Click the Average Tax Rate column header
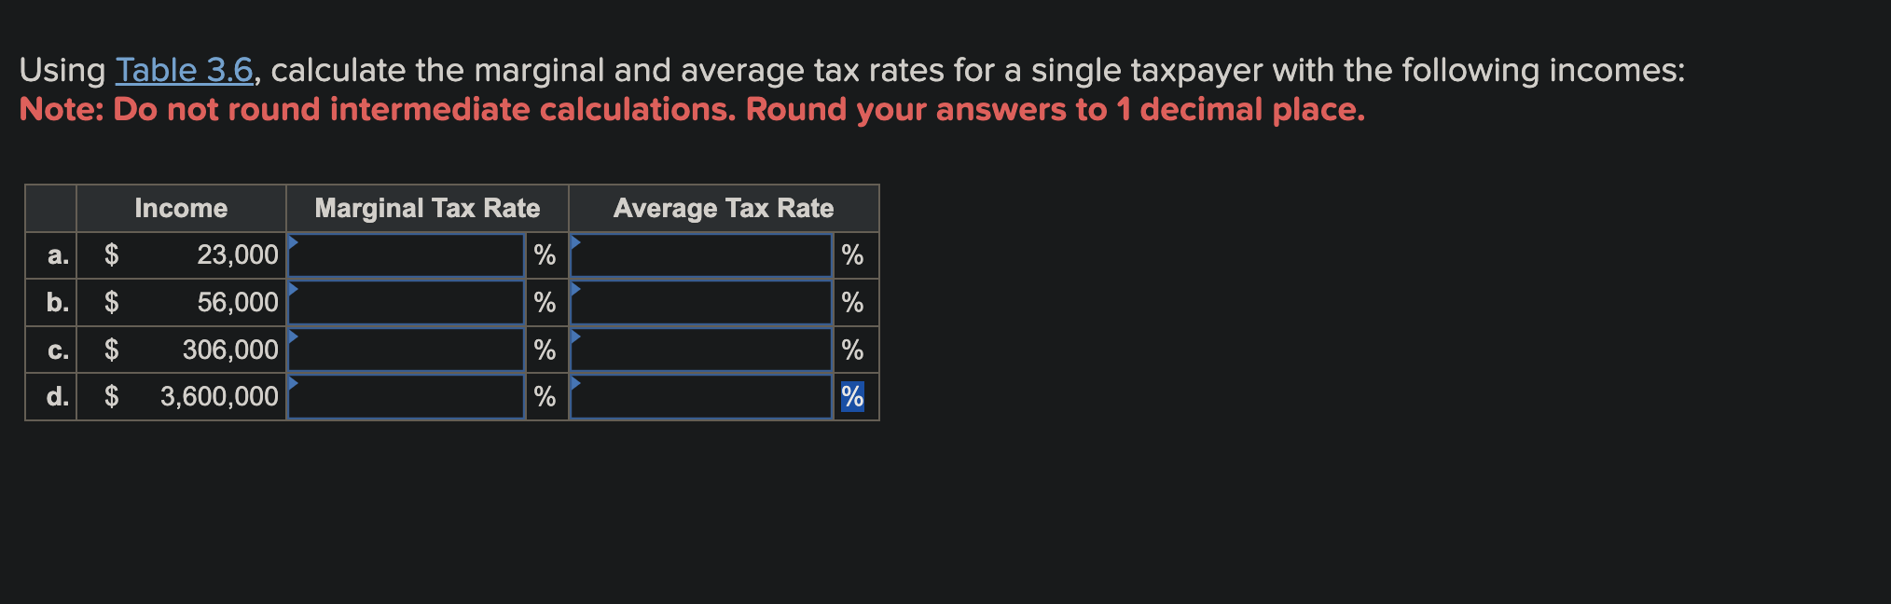 (x=724, y=208)
